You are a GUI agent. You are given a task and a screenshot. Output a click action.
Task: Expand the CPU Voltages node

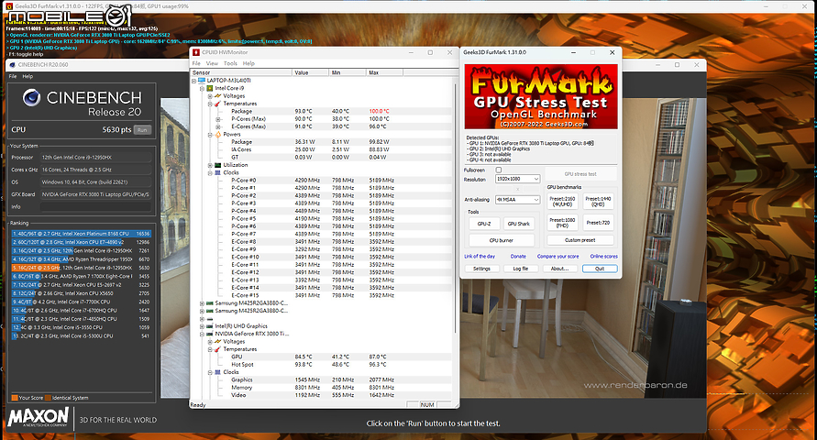tap(210, 96)
